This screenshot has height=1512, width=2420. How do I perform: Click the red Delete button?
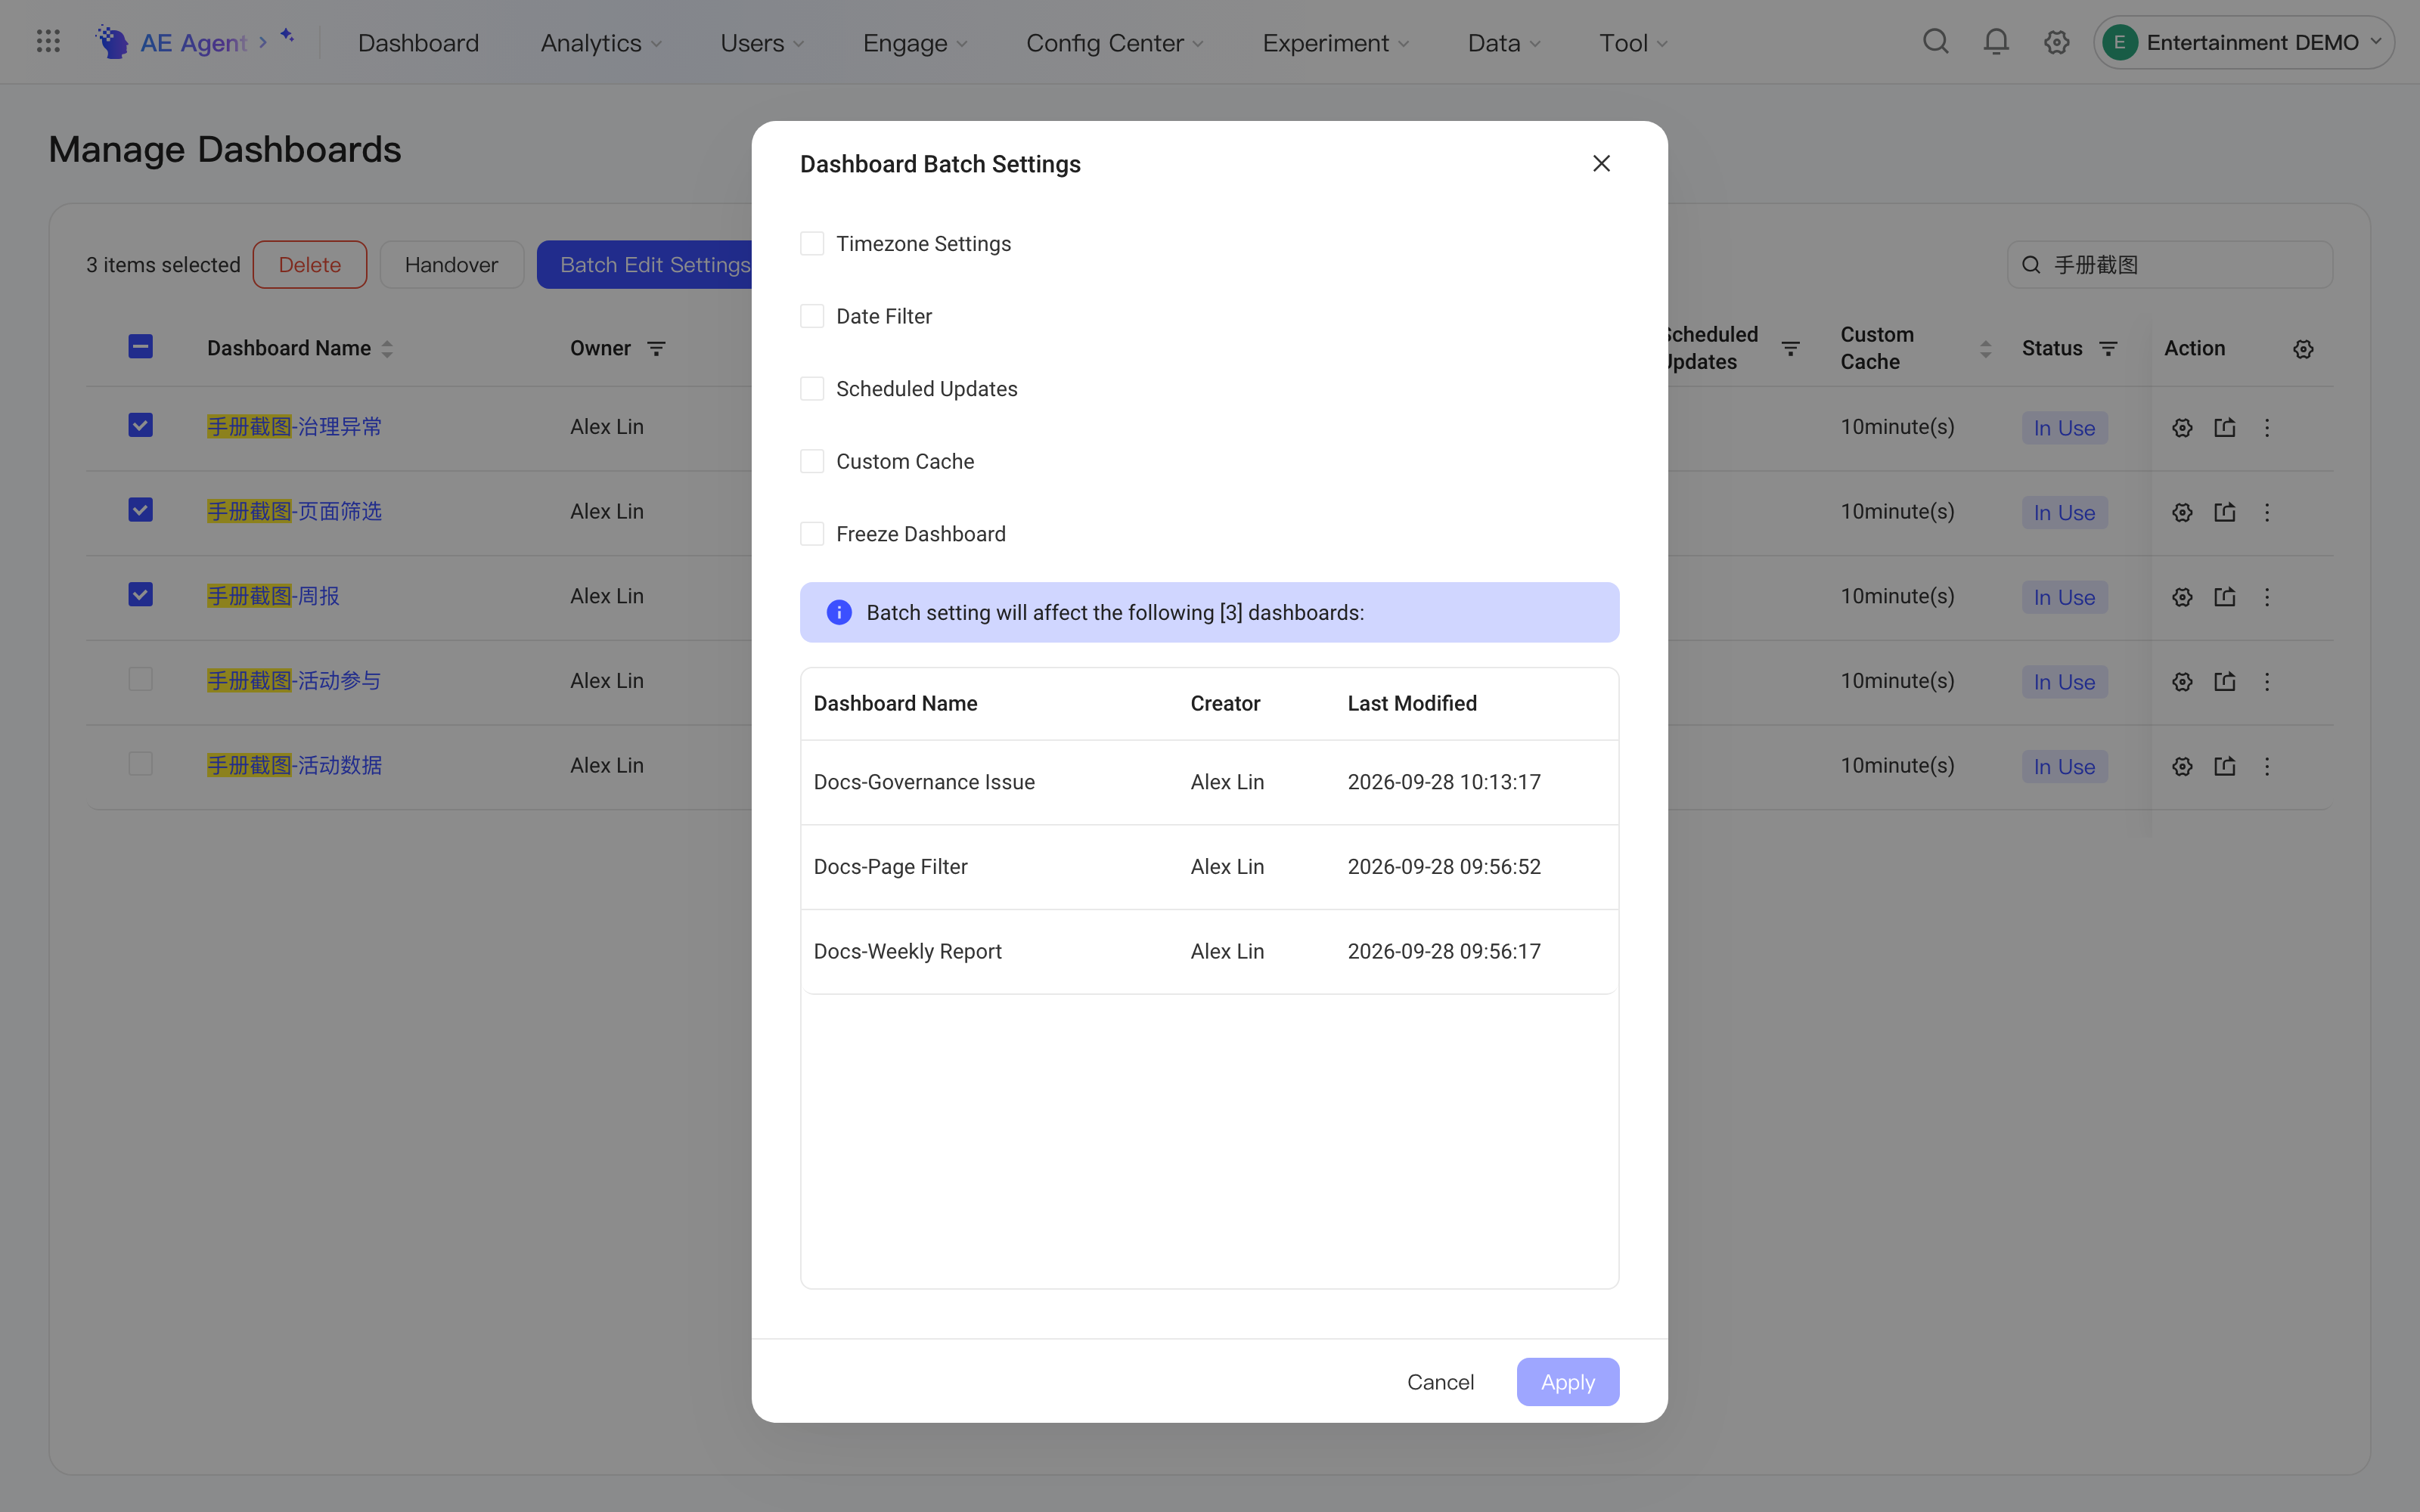310,265
